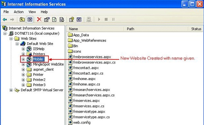
Task: Expand the Printer3 node
Action: pos(23,85)
